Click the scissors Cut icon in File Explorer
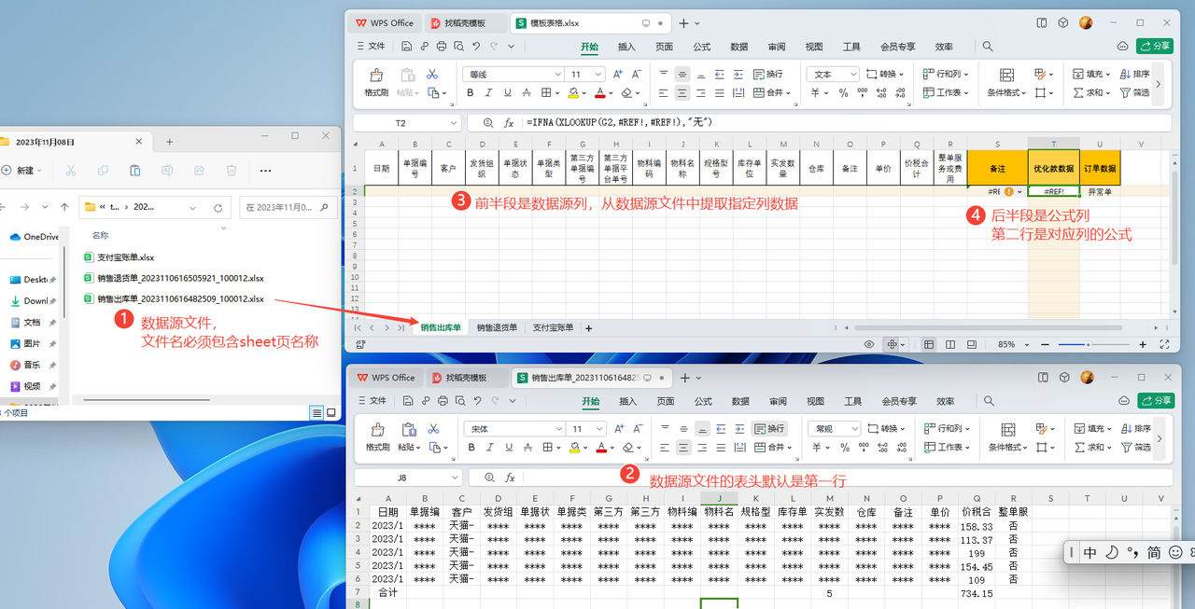1195x609 pixels. (x=70, y=171)
